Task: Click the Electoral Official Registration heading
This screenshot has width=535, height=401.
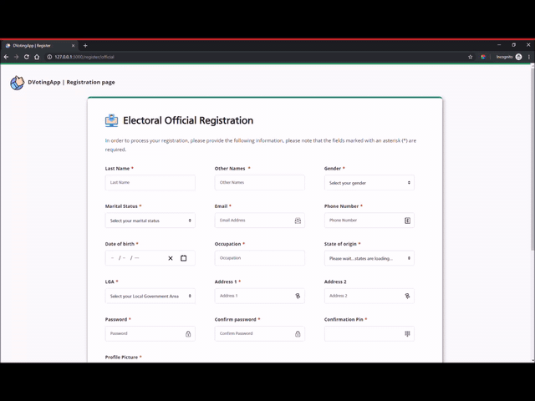Action: pos(188,120)
